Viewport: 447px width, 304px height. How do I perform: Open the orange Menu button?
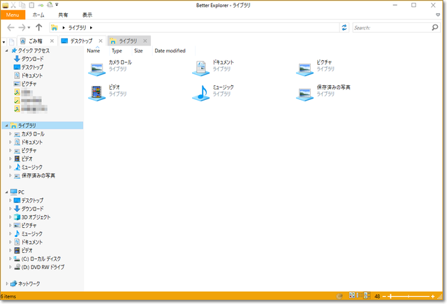[x=15, y=15]
